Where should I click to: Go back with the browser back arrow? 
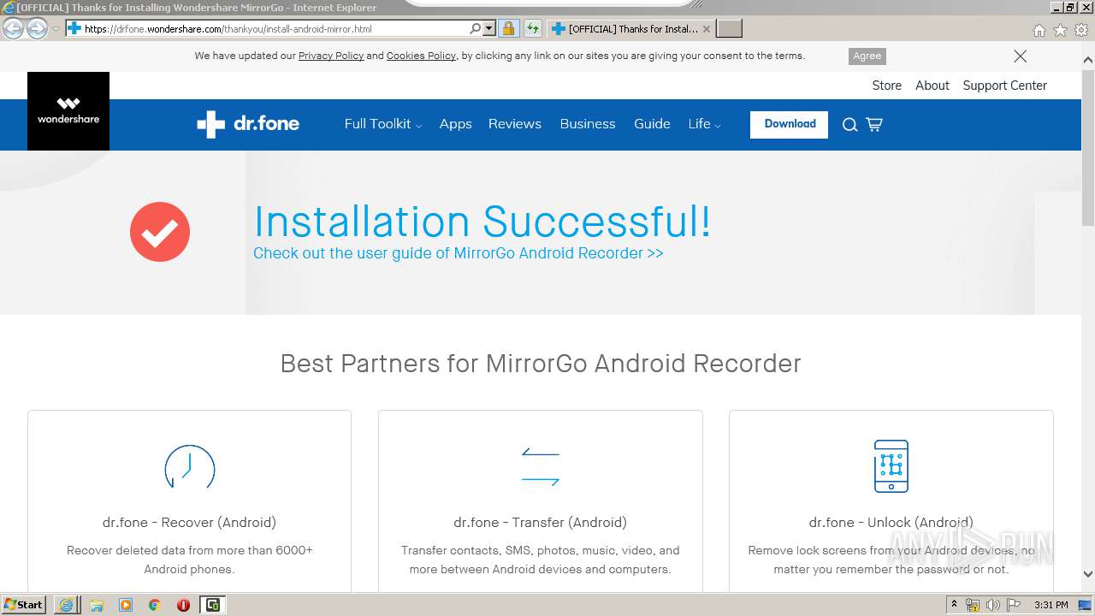pyautogui.click(x=13, y=29)
